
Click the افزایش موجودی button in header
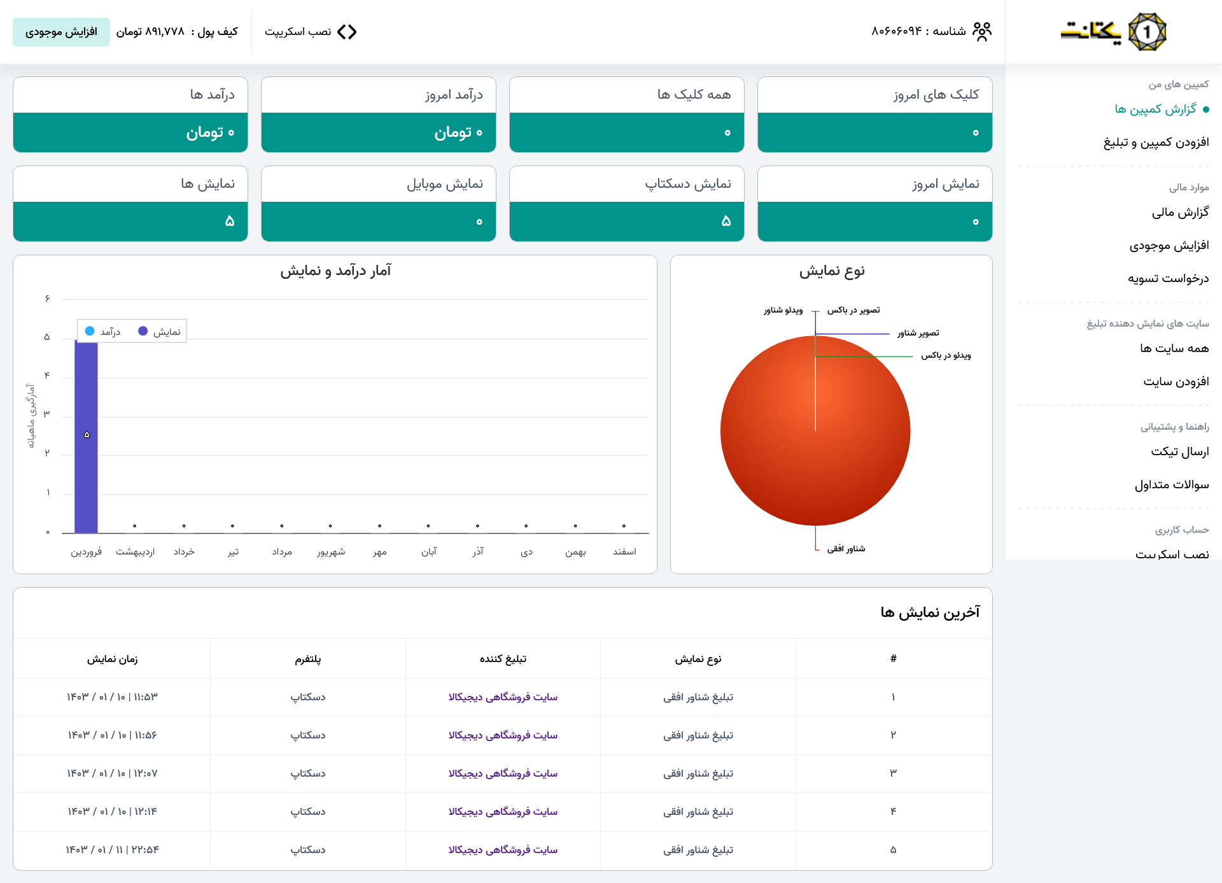(61, 32)
